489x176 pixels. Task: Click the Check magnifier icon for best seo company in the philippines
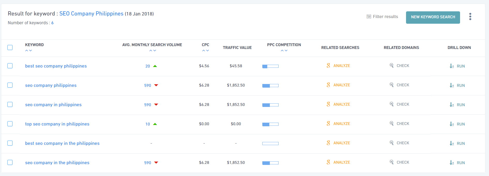click(392, 143)
